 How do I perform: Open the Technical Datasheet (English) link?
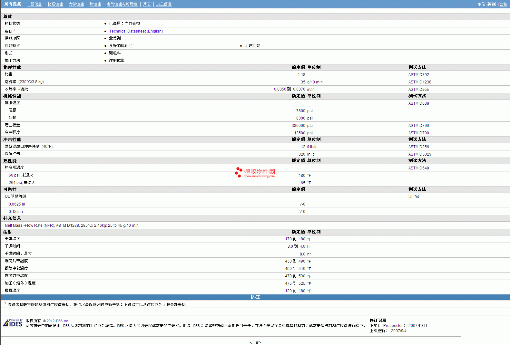tap(136, 31)
